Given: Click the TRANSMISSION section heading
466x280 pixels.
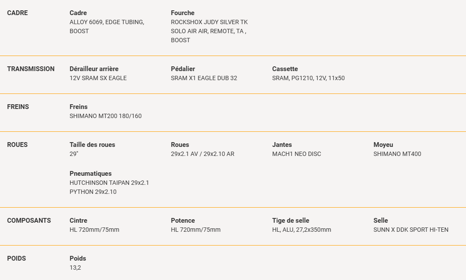Looking at the screenshot, I should coord(31,69).
